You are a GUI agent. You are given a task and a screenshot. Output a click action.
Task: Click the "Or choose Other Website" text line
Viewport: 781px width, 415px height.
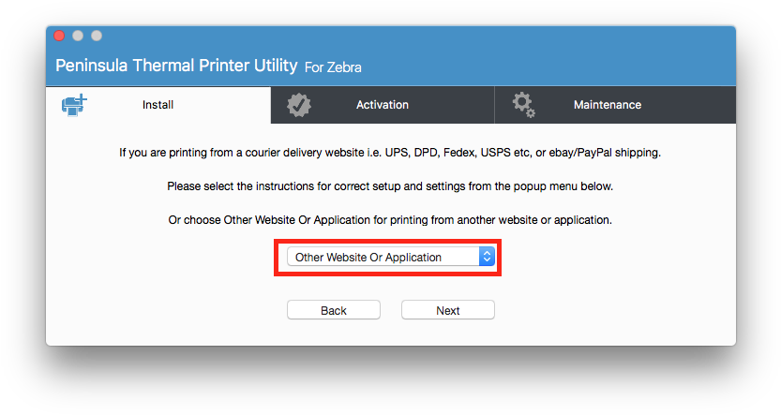point(390,220)
